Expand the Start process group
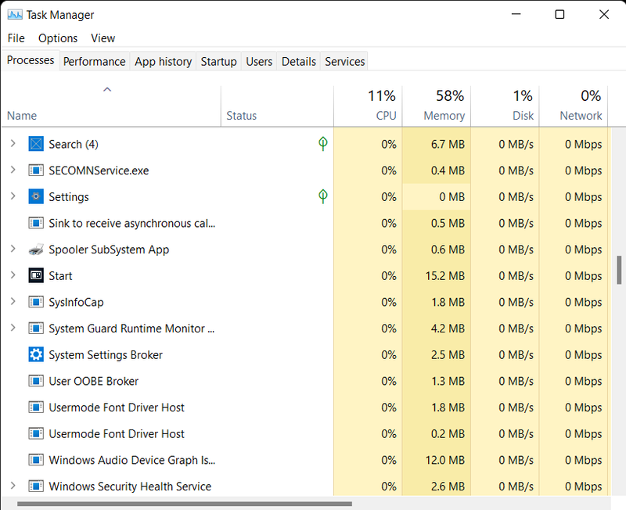Screen dimensions: 626x510 click(13, 275)
